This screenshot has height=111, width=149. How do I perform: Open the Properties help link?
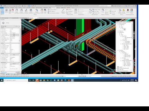tap(4, 72)
